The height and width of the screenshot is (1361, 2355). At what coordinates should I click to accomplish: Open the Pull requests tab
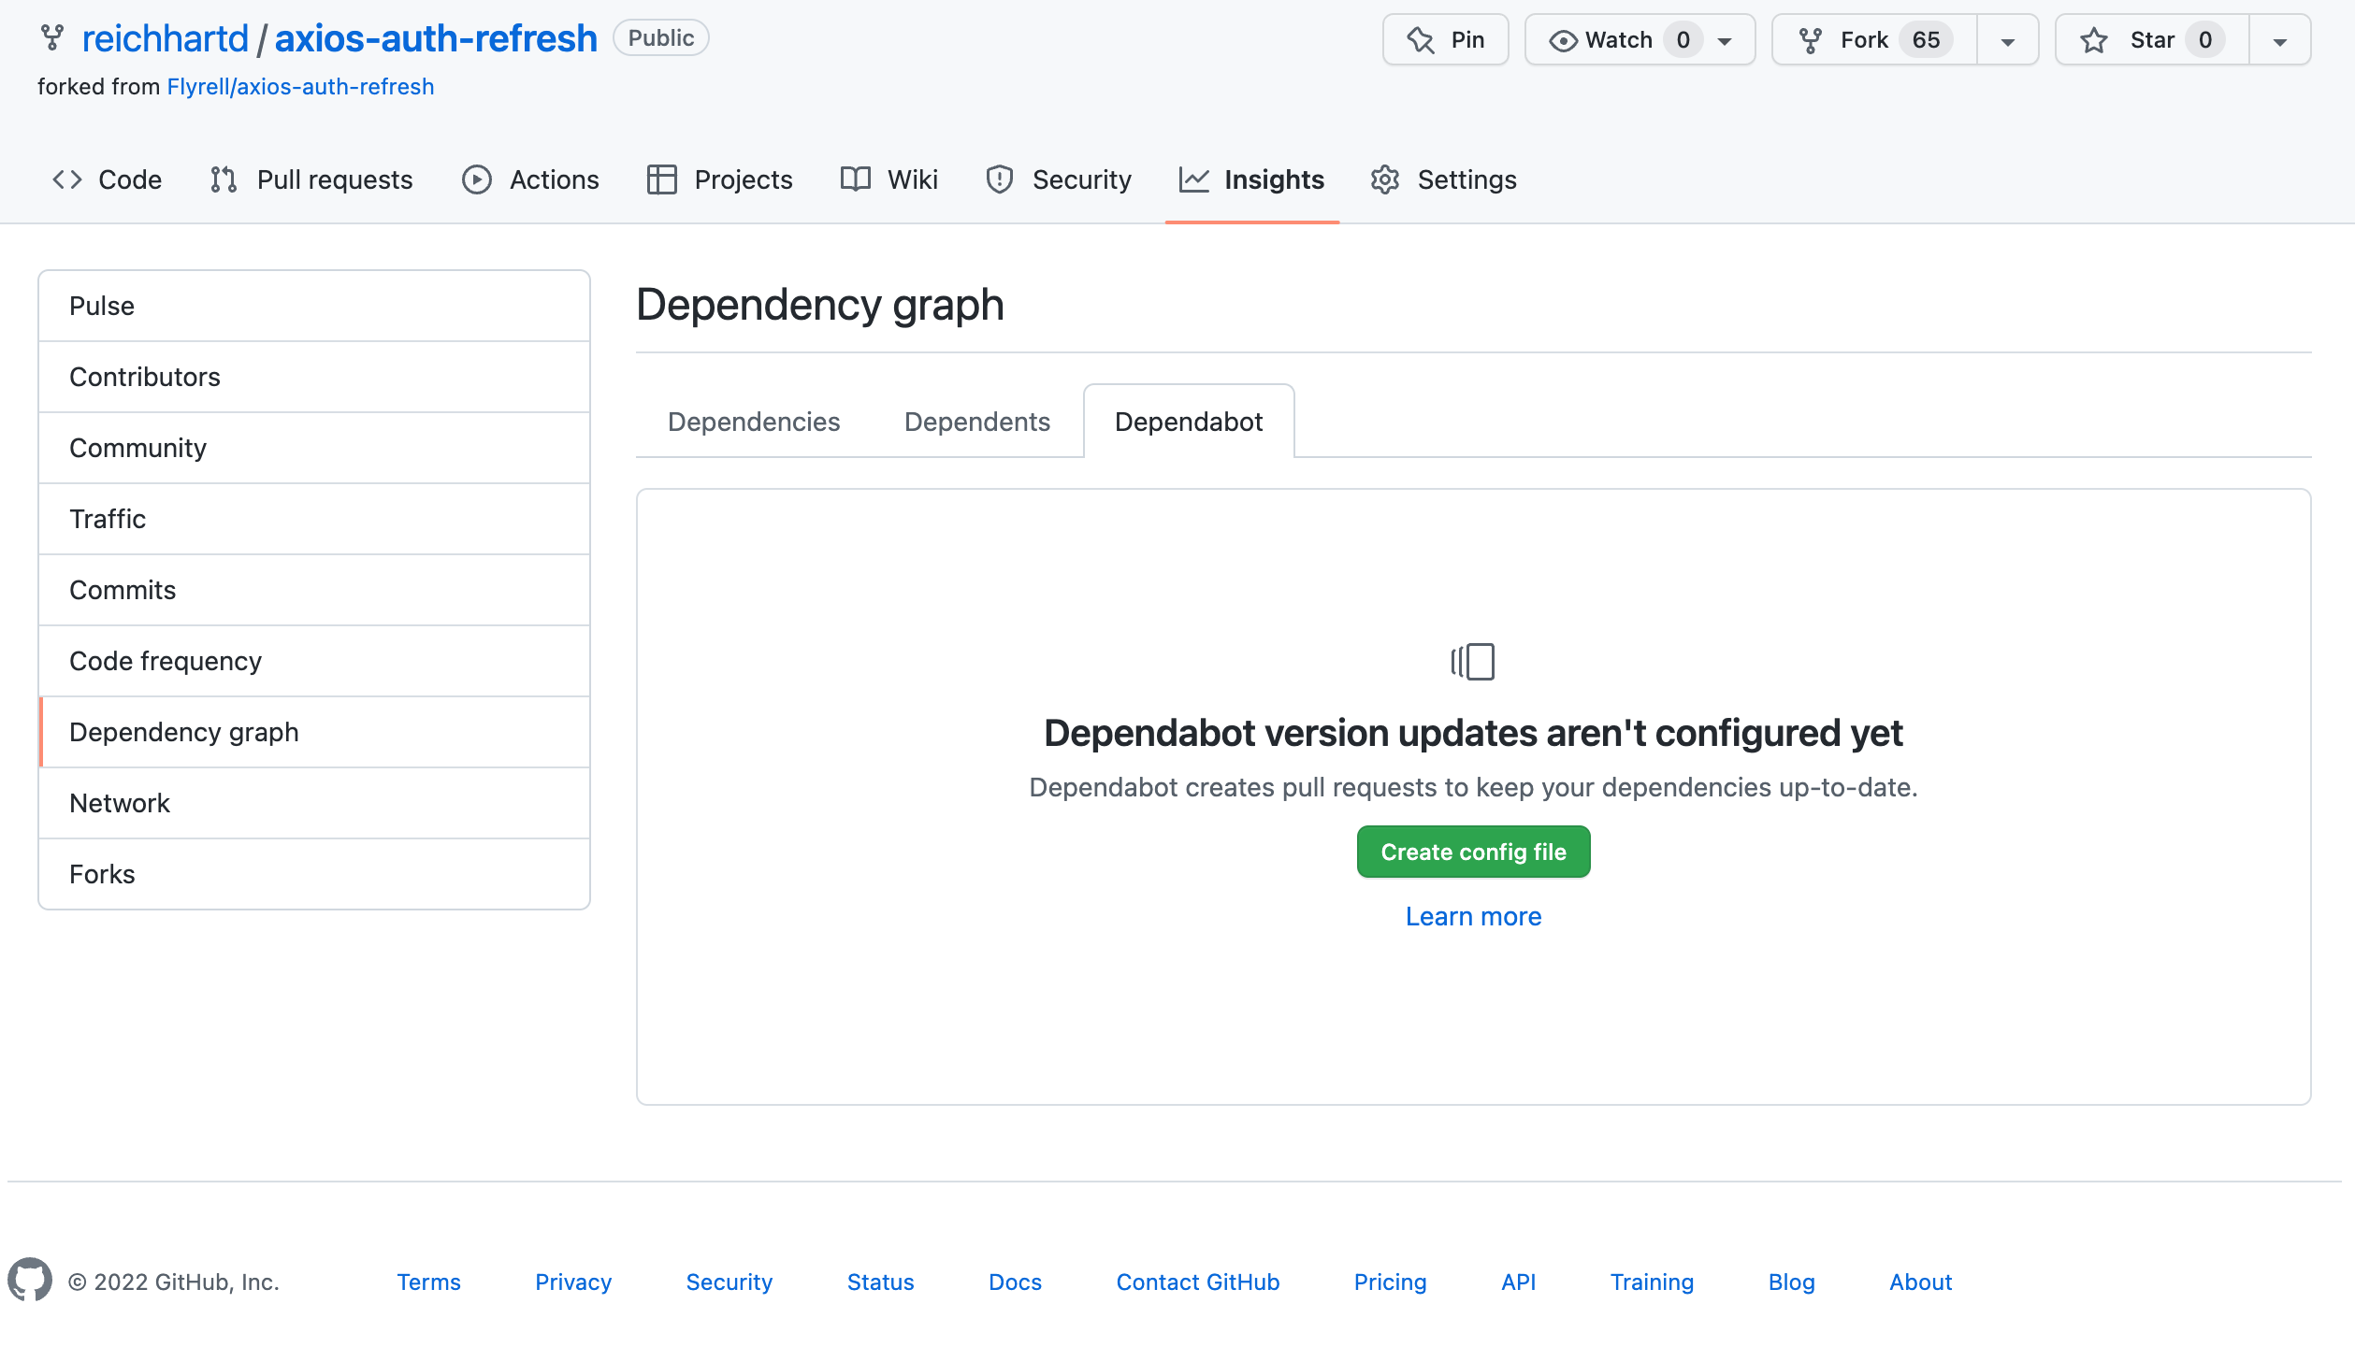pyautogui.click(x=311, y=179)
